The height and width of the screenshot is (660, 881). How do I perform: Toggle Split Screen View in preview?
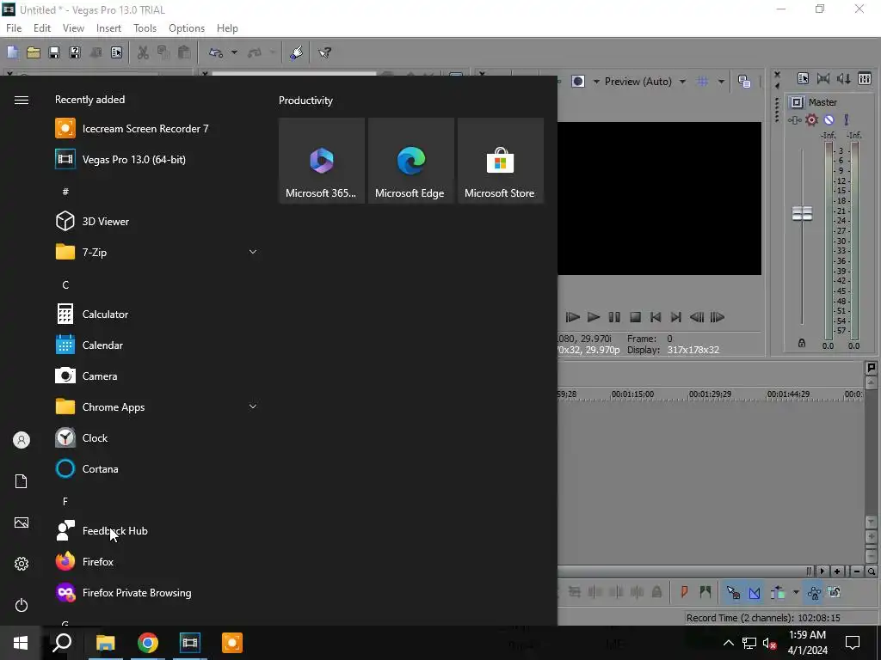[x=578, y=82]
